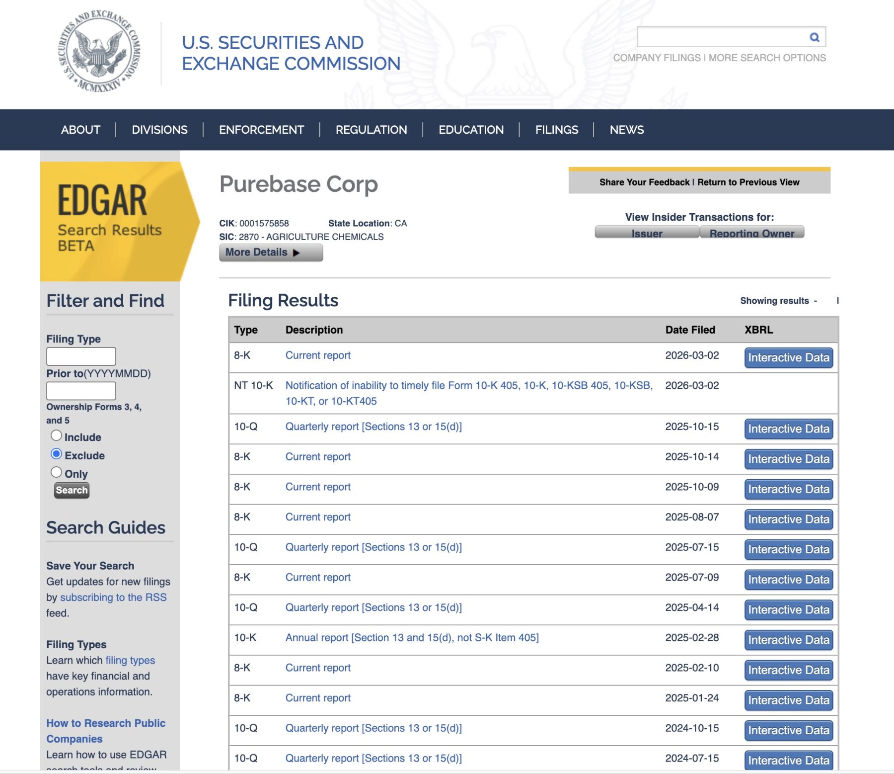This screenshot has height=774, width=894.
Task: Click the magnifying glass search icon
Action: [x=814, y=37]
